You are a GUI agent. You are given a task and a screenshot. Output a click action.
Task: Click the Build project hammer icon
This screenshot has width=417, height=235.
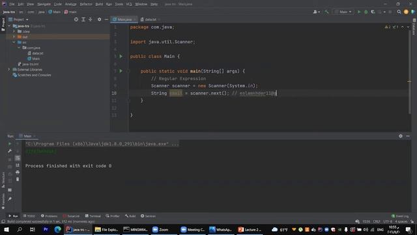click(326, 12)
